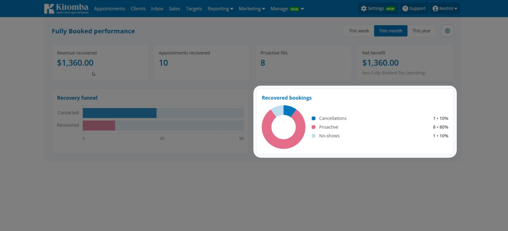Click the Proactive 8 • 80% value

click(441, 127)
